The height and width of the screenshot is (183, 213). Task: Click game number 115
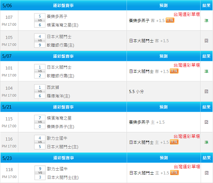(9, 119)
